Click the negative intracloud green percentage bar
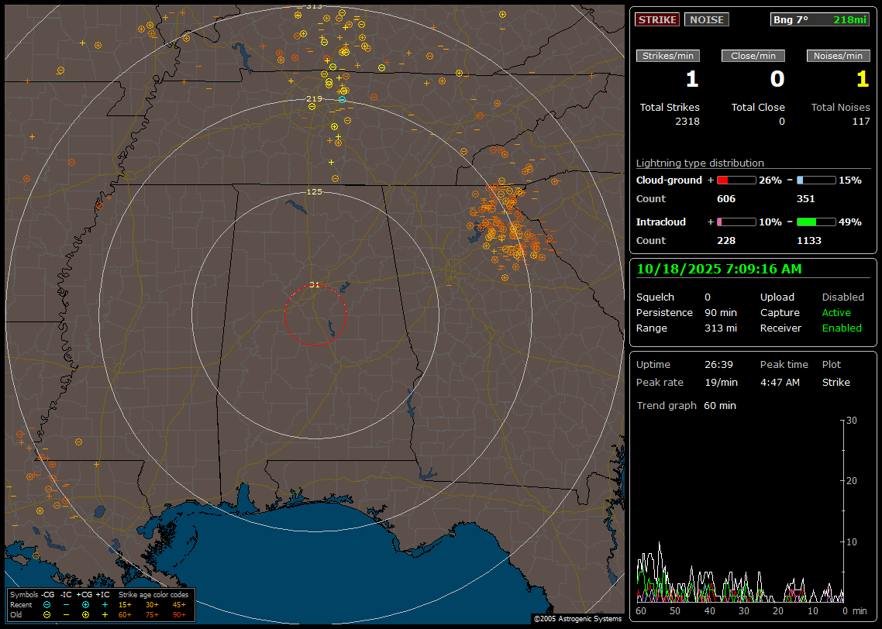Screen dimensions: 882x629 [x=816, y=222]
